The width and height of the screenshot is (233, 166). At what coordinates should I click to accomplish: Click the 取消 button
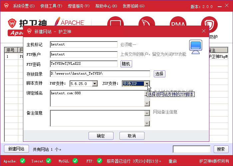point(132,136)
